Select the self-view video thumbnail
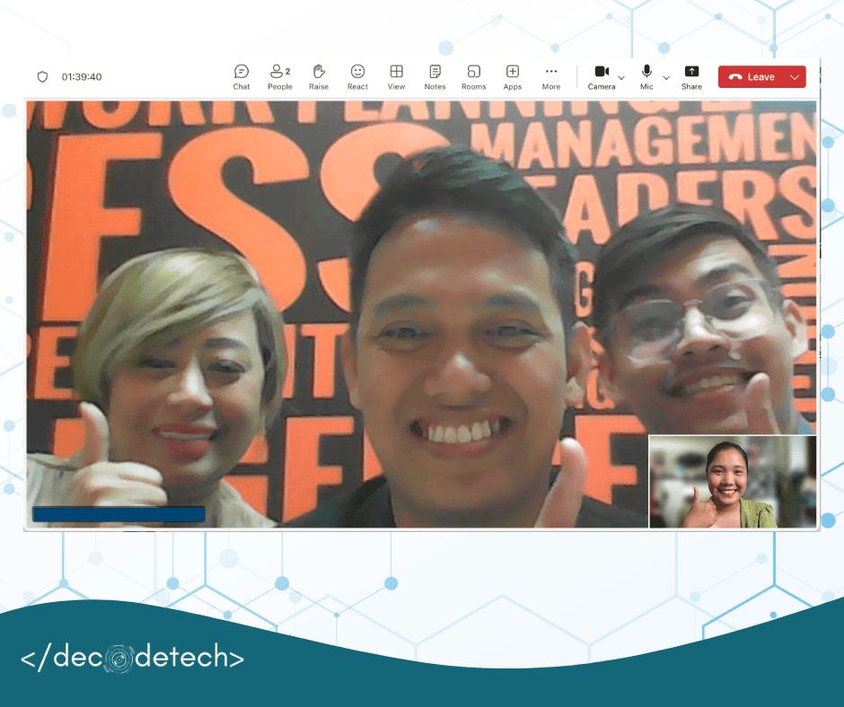 click(x=733, y=482)
